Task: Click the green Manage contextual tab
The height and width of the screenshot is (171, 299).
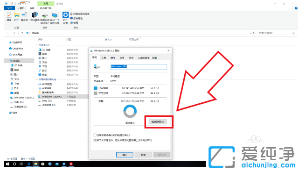Action: 46,3
